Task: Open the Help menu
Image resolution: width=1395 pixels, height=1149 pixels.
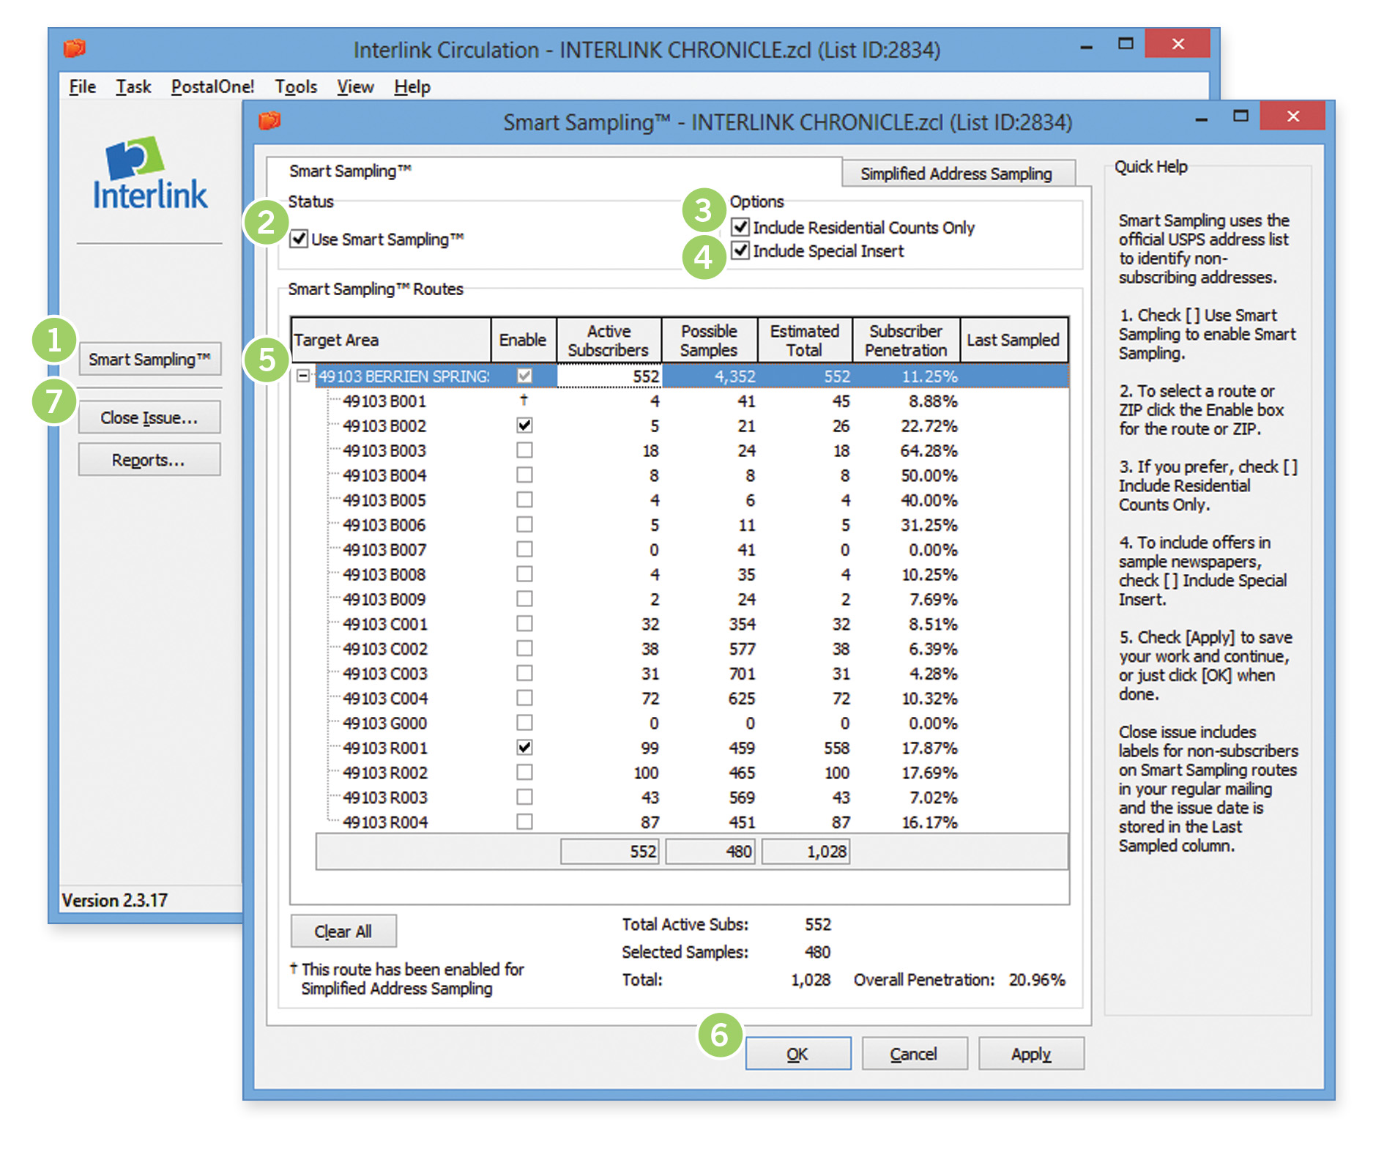Action: [x=412, y=86]
